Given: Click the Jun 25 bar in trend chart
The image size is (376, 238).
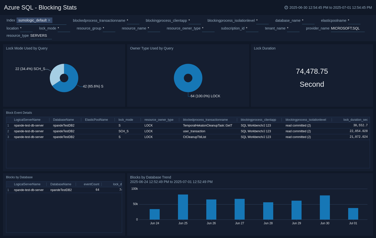Looking at the screenshot, I should [183, 207].
